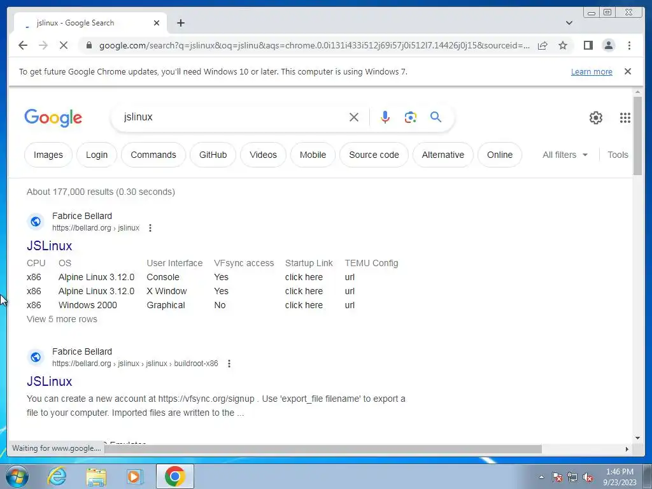The image size is (652, 489).
Task: Click 'click here' in the Windows 2000 row
Action: 304,305
